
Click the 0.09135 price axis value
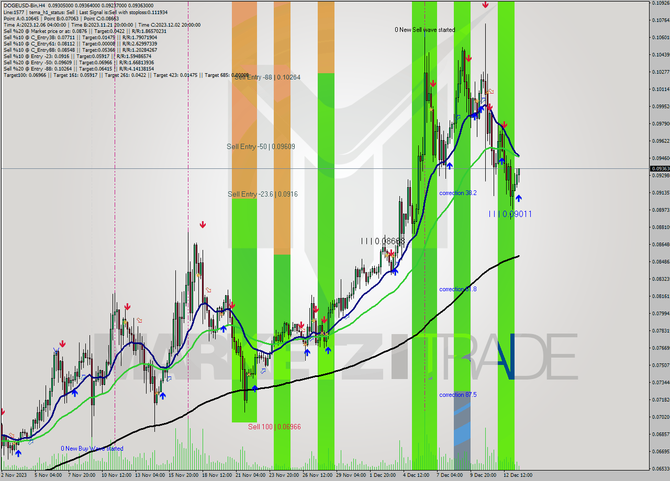coord(660,193)
